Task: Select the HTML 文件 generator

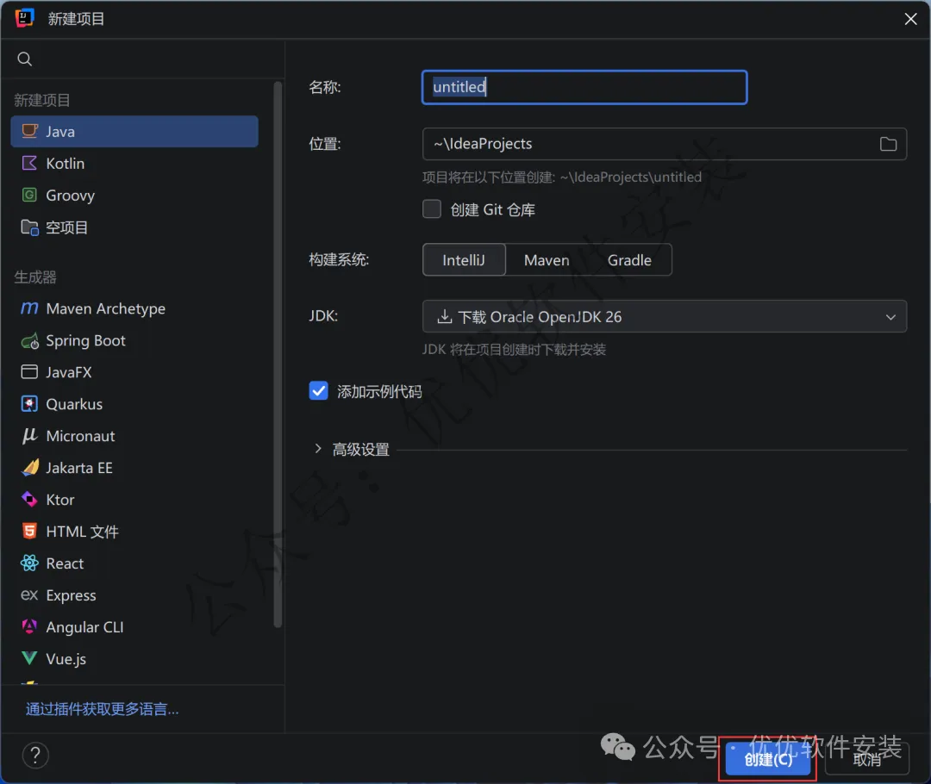Action: 134,532
